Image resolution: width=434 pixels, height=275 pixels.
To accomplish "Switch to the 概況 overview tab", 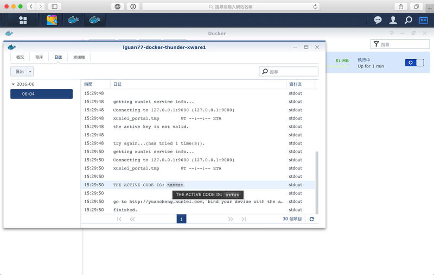I will 20,57.
